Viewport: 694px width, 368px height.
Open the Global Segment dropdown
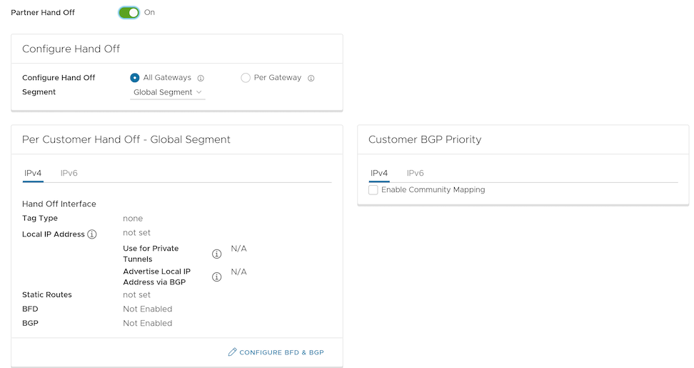(167, 92)
